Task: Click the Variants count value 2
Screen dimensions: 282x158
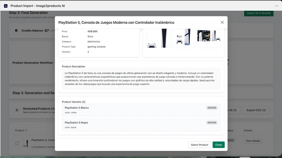Action: [x=88, y=52]
